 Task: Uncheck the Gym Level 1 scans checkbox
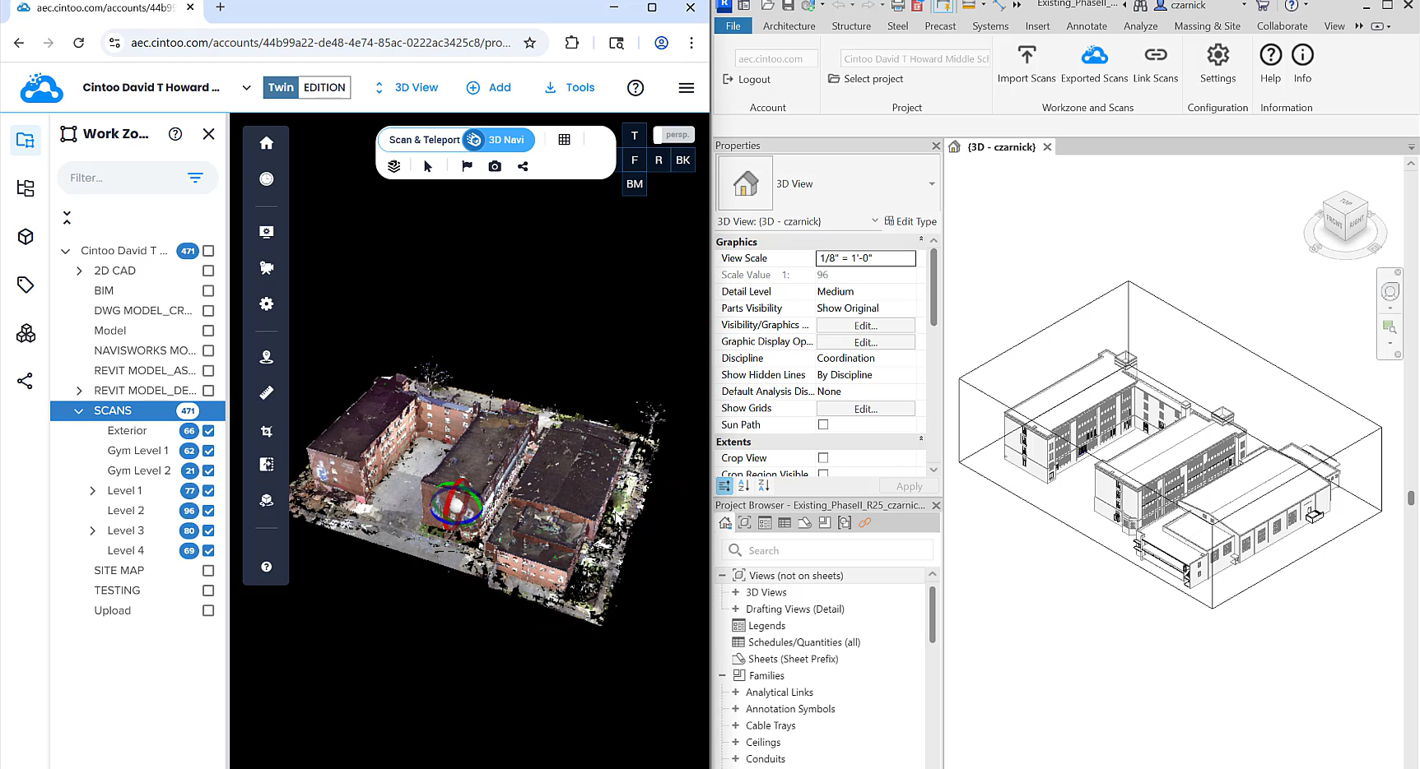point(208,451)
